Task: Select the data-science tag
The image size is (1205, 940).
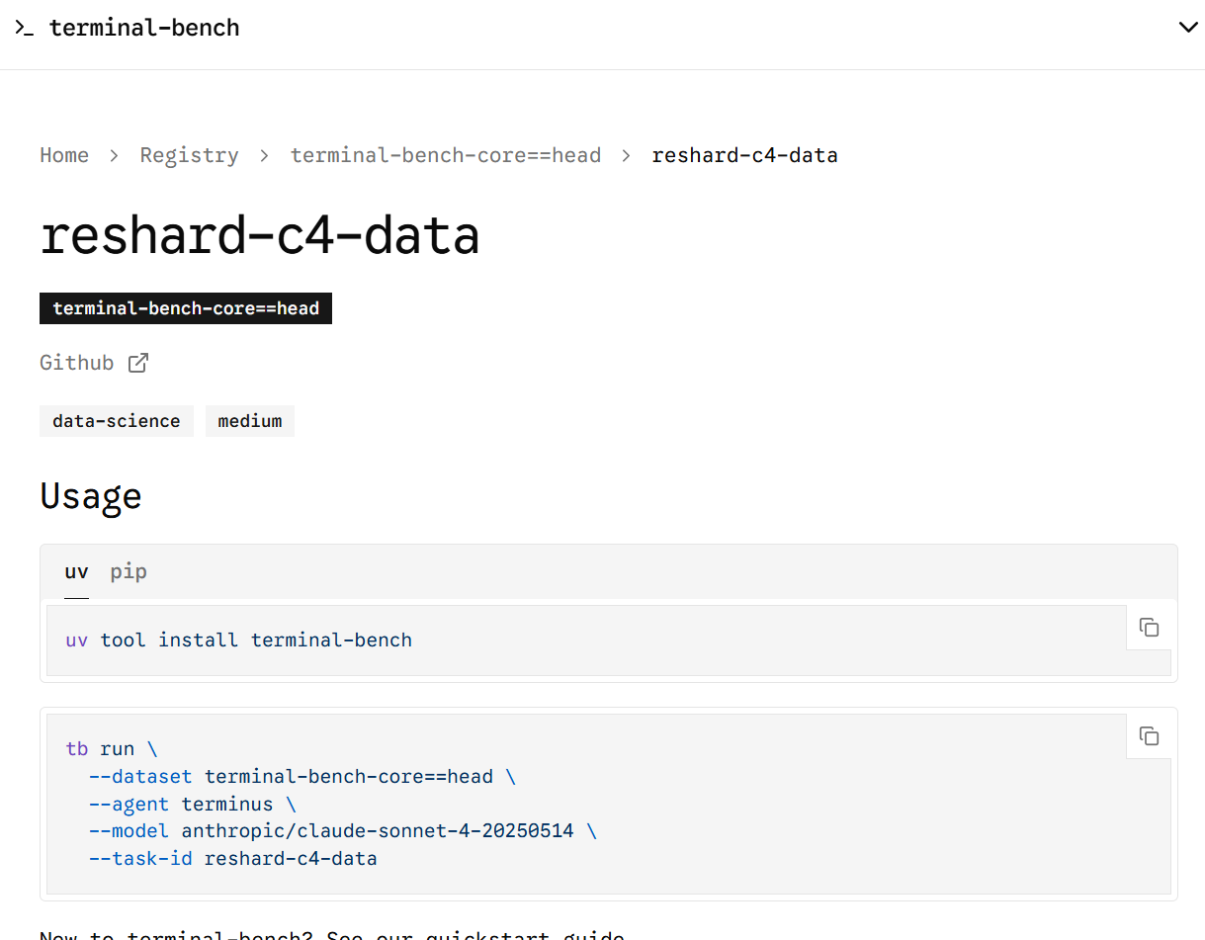Action: (117, 421)
